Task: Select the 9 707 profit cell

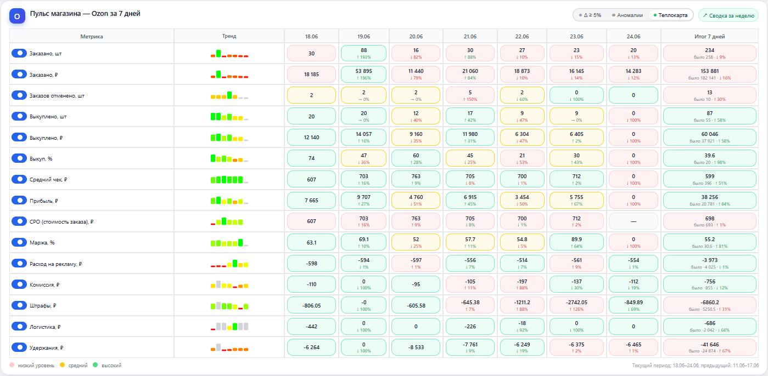Action: coord(364,201)
